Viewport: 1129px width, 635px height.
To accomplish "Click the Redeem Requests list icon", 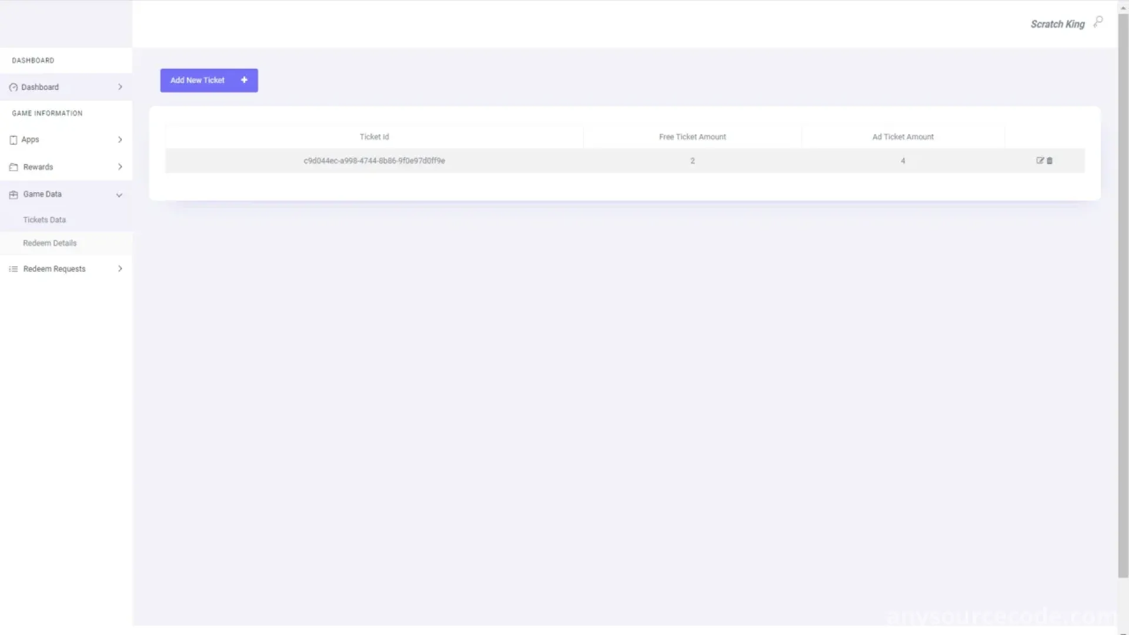I will (x=14, y=269).
